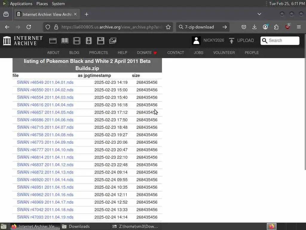This screenshot has height=230, width=306.
Task: Open the Web (Wayback) media icon
Action: tap(53, 41)
